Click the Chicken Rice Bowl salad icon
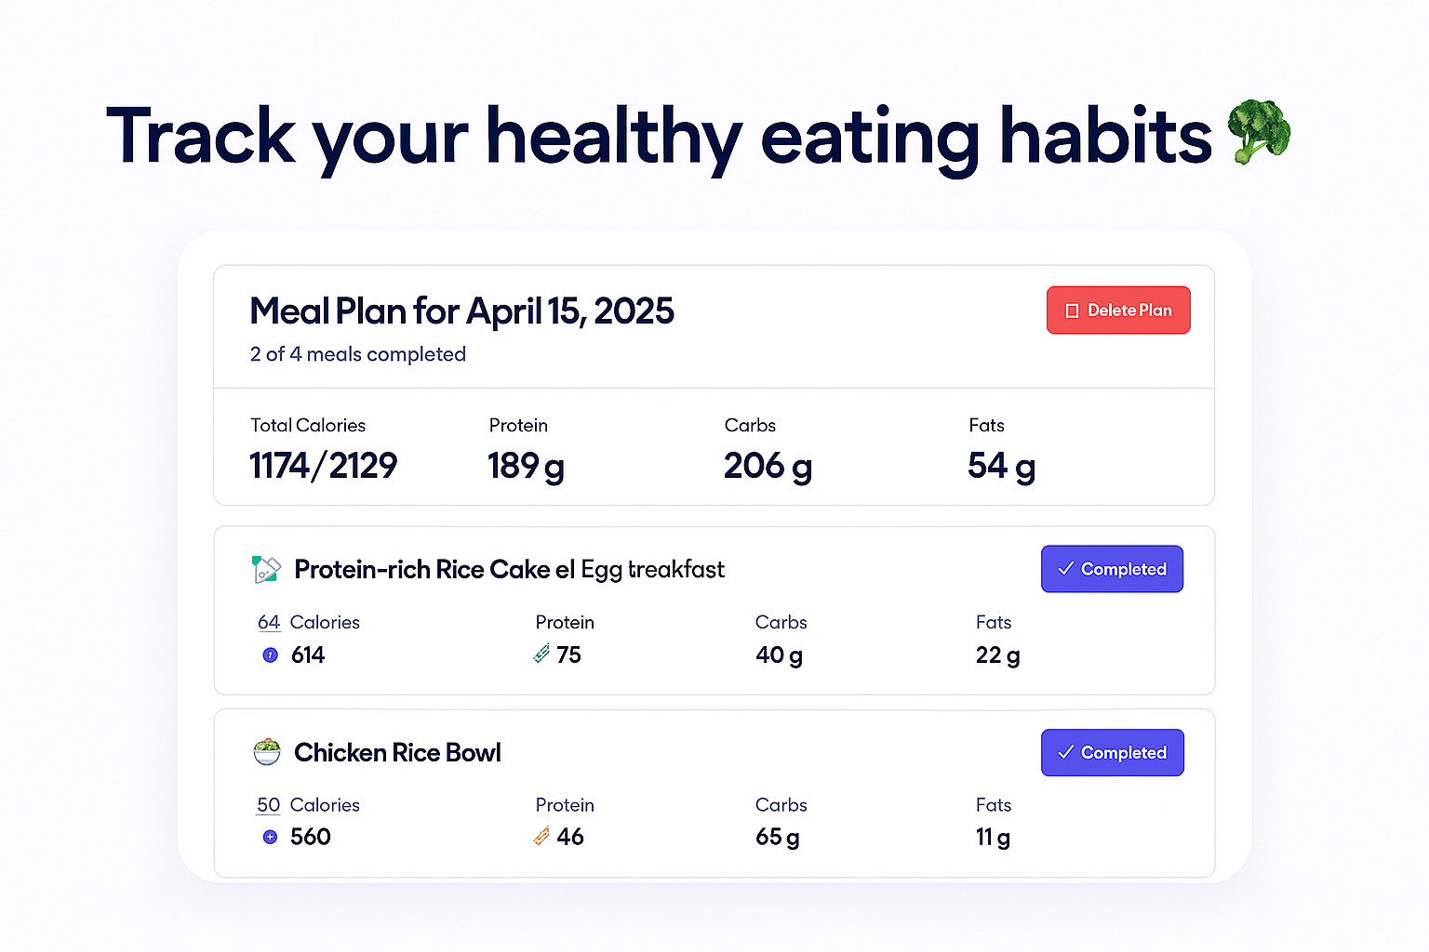 tap(267, 751)
